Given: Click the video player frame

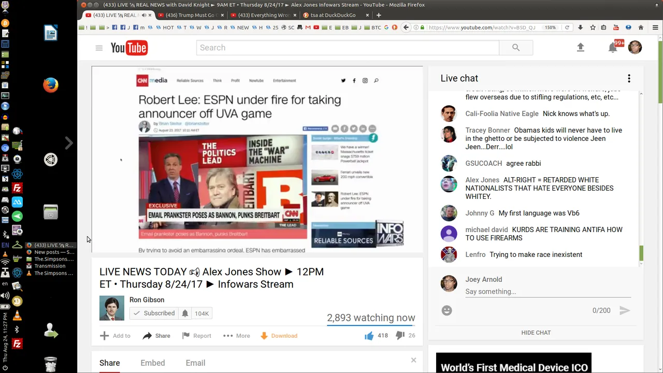Looking at the screenshot, I should [x=257, y=160].
